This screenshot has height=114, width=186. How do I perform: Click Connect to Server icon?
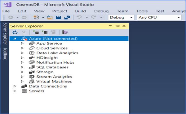click(x=45, y=32)
